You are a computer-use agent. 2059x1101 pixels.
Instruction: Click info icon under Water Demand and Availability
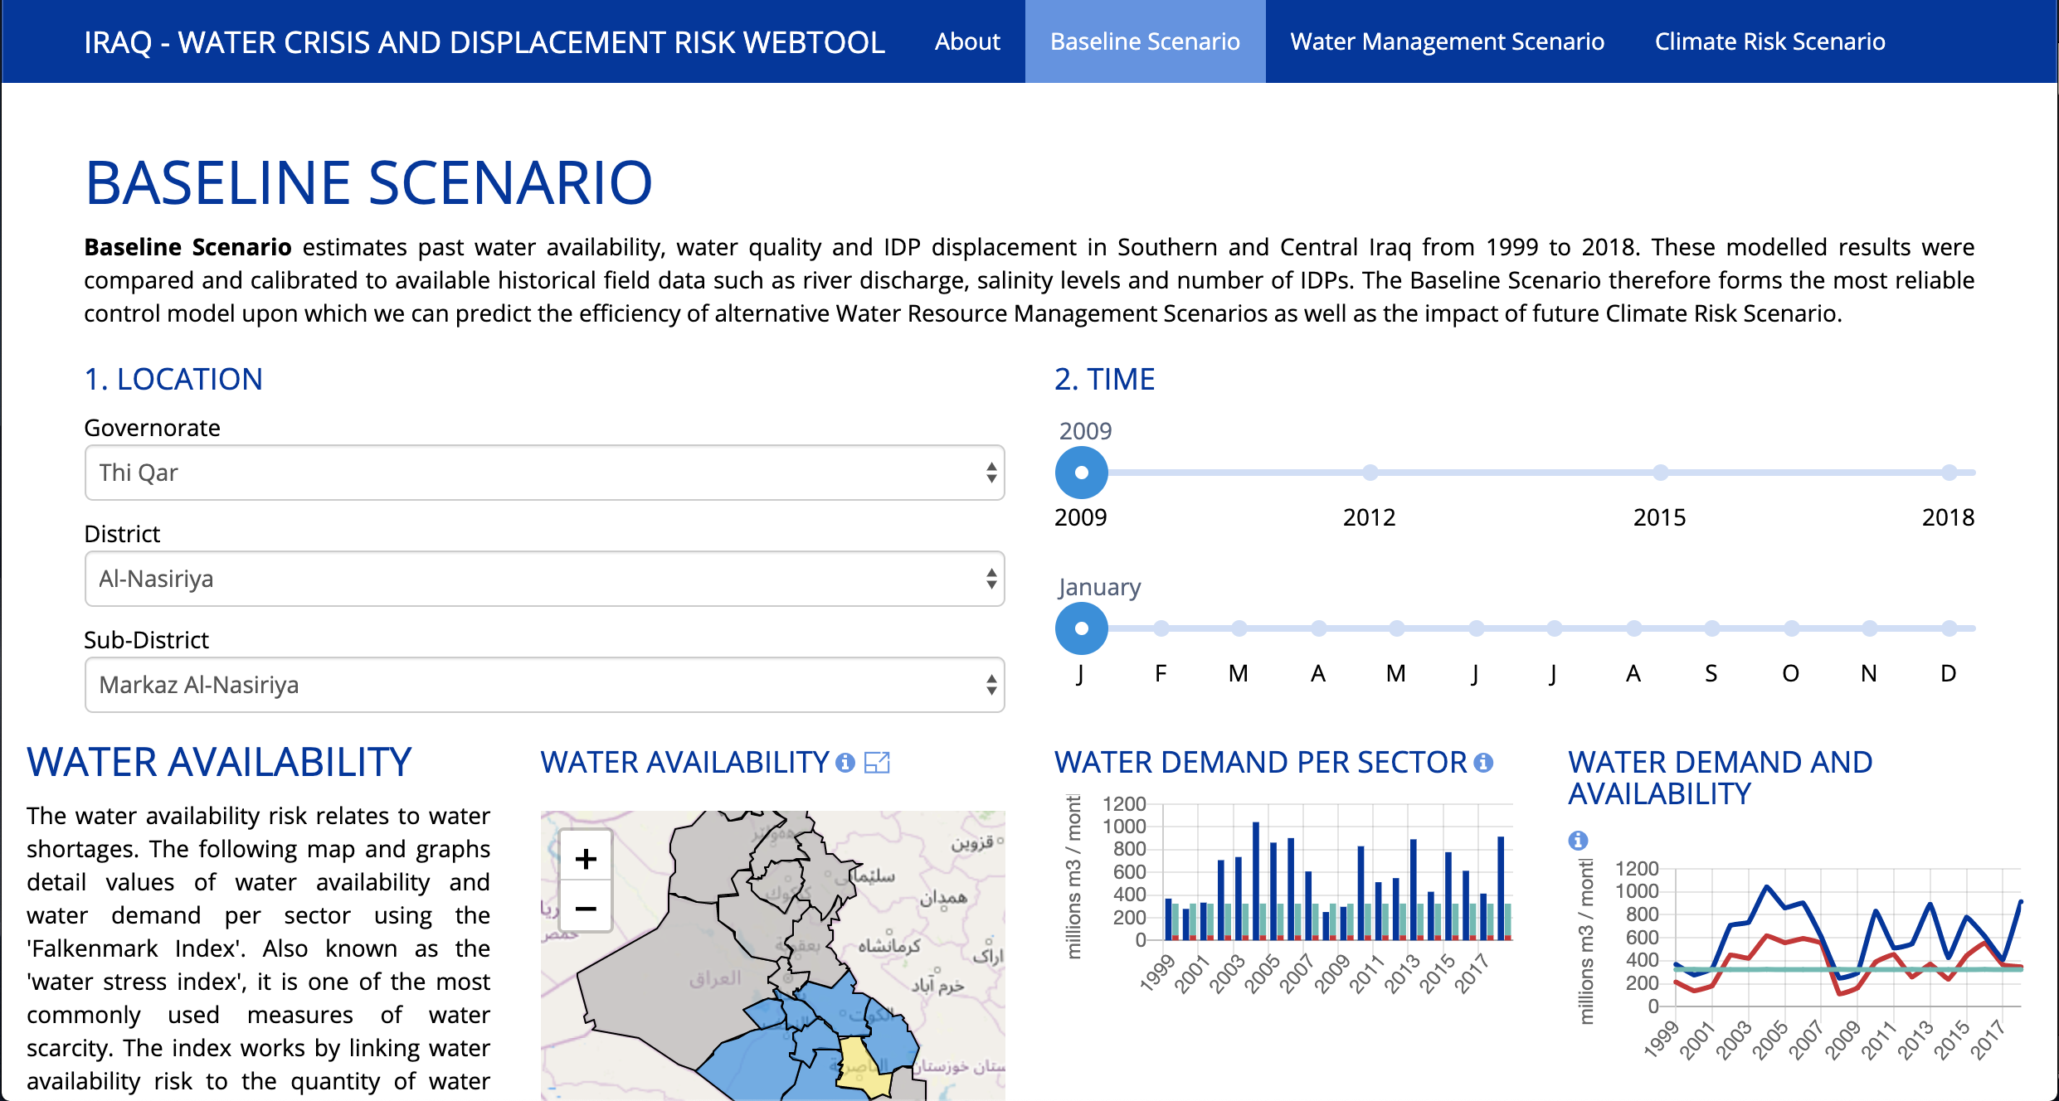1578,841
